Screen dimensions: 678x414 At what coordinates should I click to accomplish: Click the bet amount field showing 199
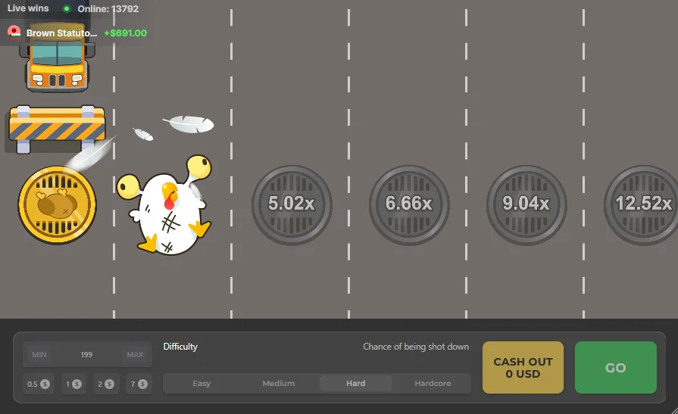pos(87,354)
